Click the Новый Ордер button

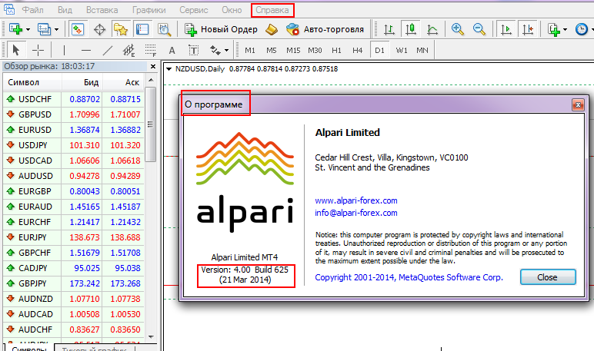tap(221, 29)
